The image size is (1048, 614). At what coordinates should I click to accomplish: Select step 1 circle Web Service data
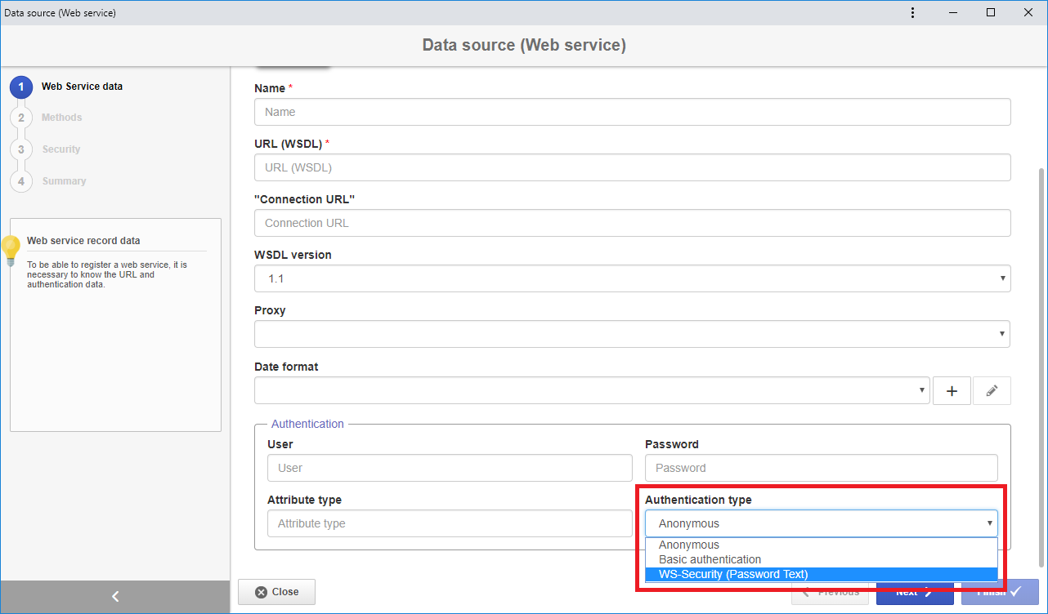click(x=21, y=87)
